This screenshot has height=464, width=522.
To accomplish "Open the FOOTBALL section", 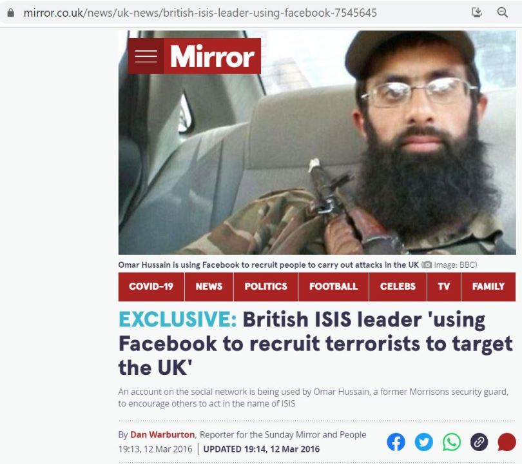I will tap(334, 287).
